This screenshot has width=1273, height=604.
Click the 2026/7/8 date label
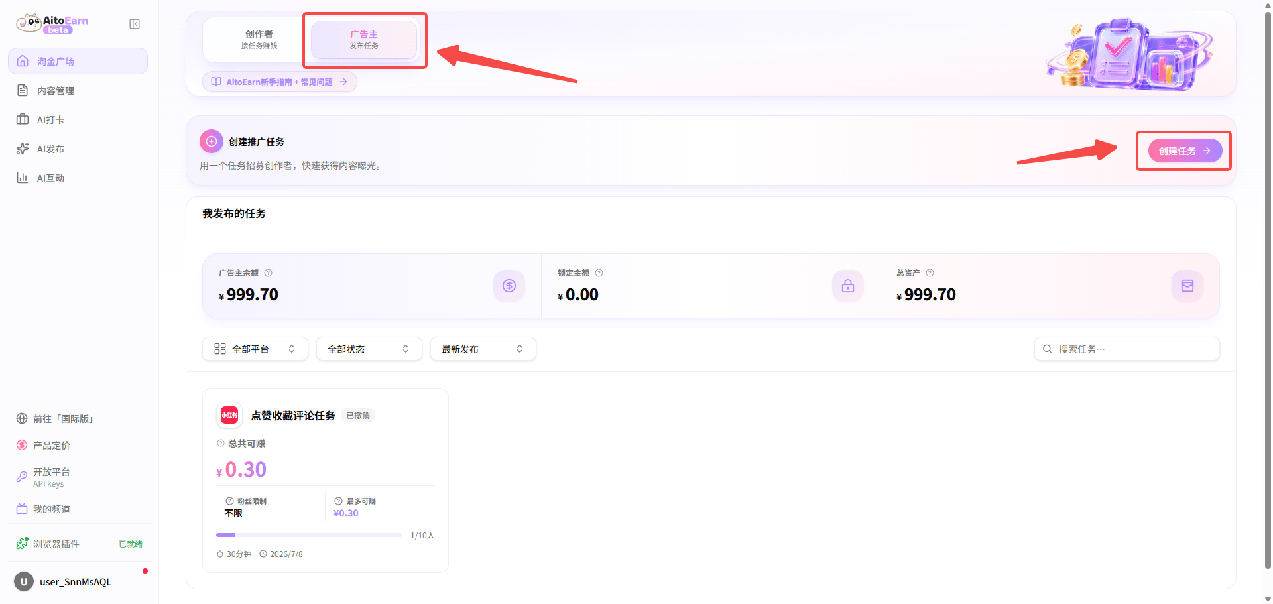tap(281, 554)
